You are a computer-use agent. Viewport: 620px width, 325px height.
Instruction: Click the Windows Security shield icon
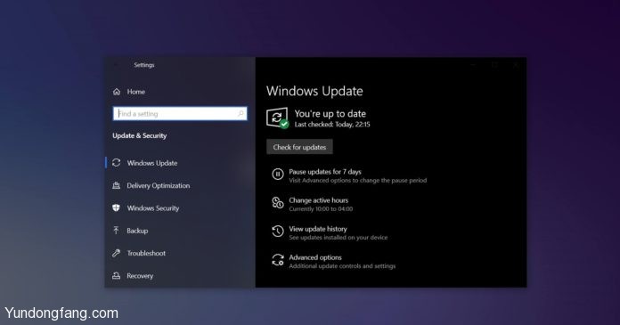click(x=116, y=208)
